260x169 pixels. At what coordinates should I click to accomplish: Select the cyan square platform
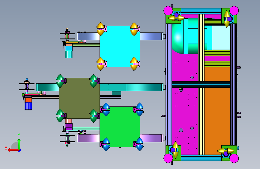(x=120, y=46)
